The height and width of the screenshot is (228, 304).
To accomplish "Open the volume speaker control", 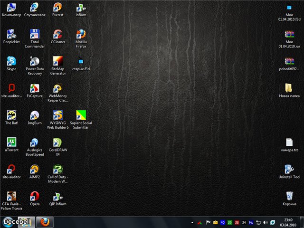I will (266, 222).
